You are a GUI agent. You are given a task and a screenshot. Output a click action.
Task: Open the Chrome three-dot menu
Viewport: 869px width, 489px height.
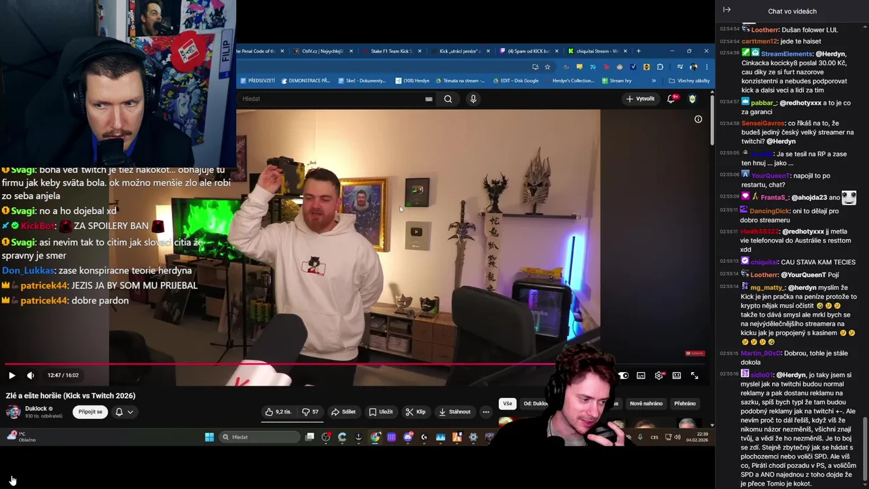(706, 67)
